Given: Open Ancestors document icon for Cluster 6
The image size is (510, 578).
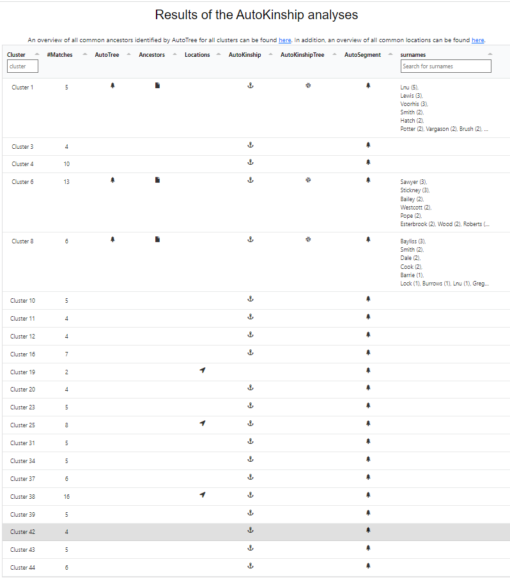Looking at the screenshot, I should [157, 180].
